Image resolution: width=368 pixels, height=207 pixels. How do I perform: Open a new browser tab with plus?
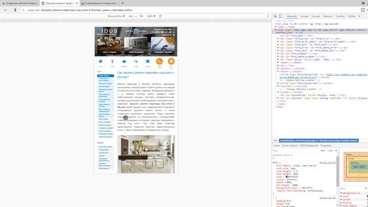coord(122,3)
